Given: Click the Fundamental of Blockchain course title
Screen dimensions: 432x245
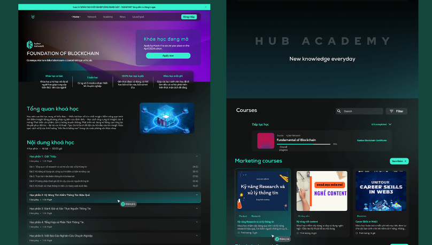Looking at the screenshot, I should click(x=296, y=140).
